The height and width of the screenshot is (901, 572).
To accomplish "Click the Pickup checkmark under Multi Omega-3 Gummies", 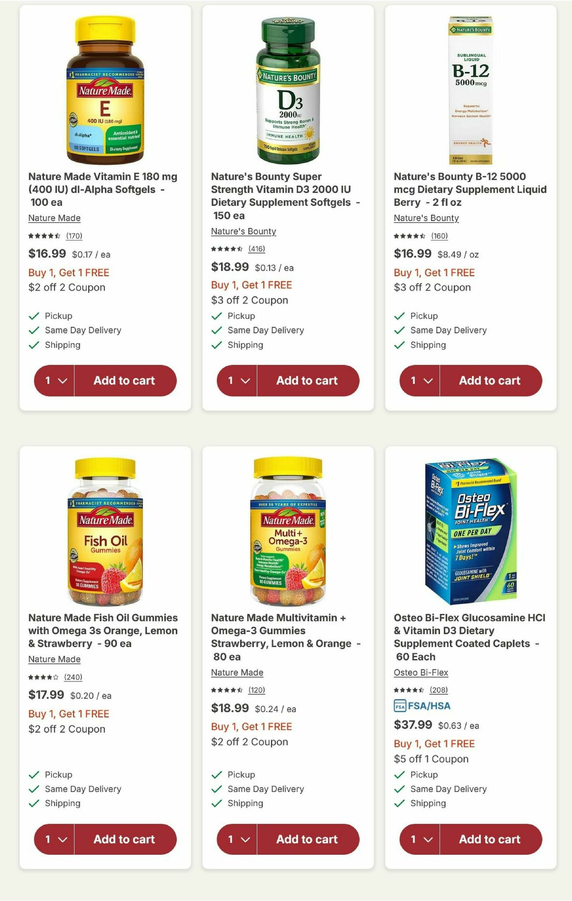I will click(216, 774).
